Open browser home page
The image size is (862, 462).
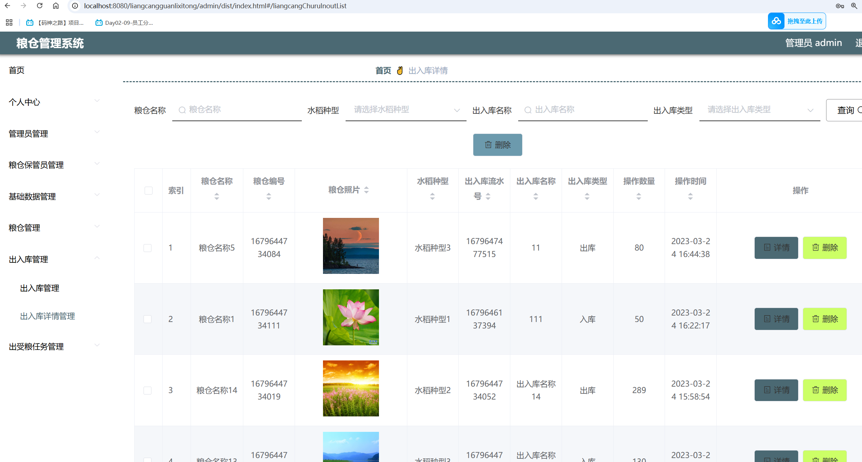coord(56,6)
